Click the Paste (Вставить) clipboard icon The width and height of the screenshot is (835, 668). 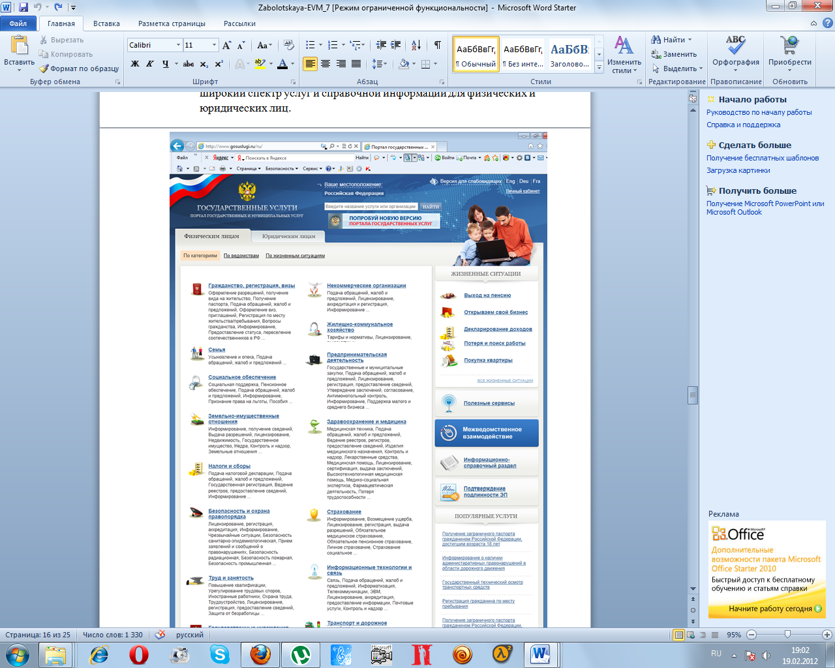click(19, 44)
